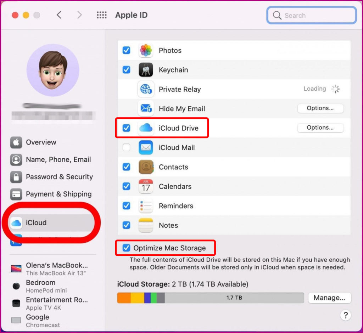Switch to the Overview section
363x333 pixels.
click(x=40, y=142)
